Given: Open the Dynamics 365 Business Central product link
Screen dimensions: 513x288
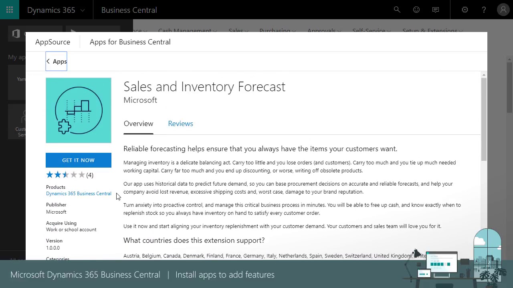Looking at the screenshot, I should click(x=79, y=194).
